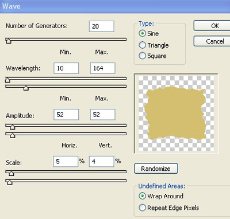The width and height of the screenshot is (230, 219).
Task: Click the 'Wavelength:' label
Action: point(23,68)
